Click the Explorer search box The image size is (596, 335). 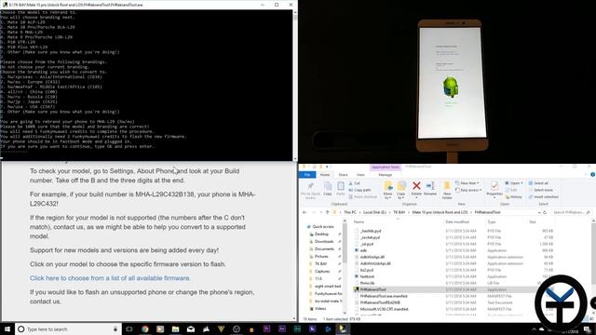pyautogui.click(x=571, y=212)
